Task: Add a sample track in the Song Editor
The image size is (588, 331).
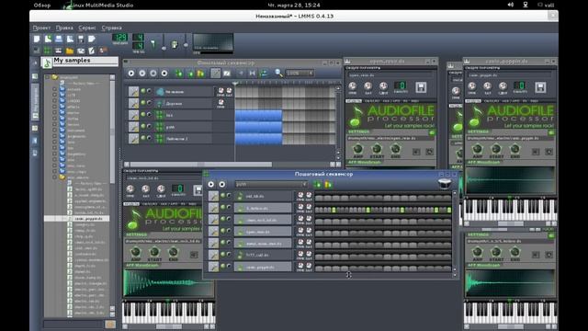Action: [x=190, y=74]
